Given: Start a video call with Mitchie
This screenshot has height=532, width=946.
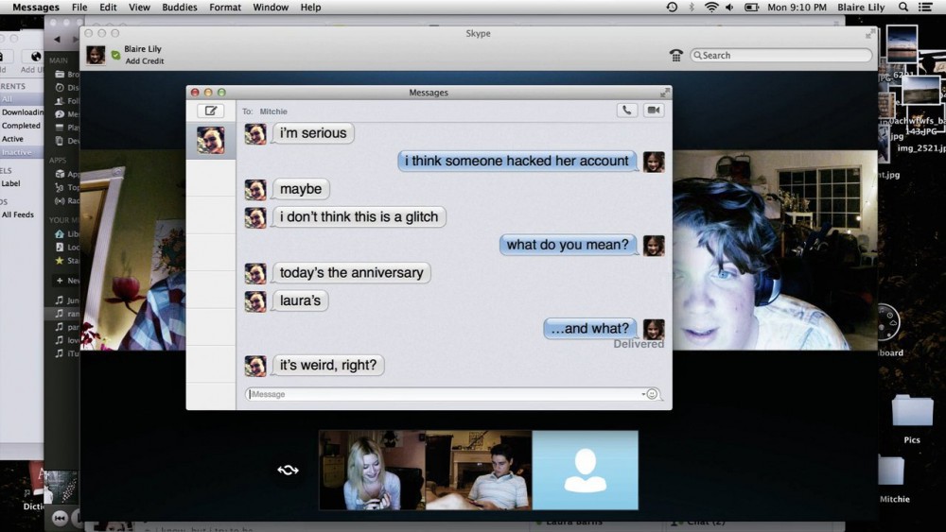Looking at the screenshot, I should click(x=653, y=111).
